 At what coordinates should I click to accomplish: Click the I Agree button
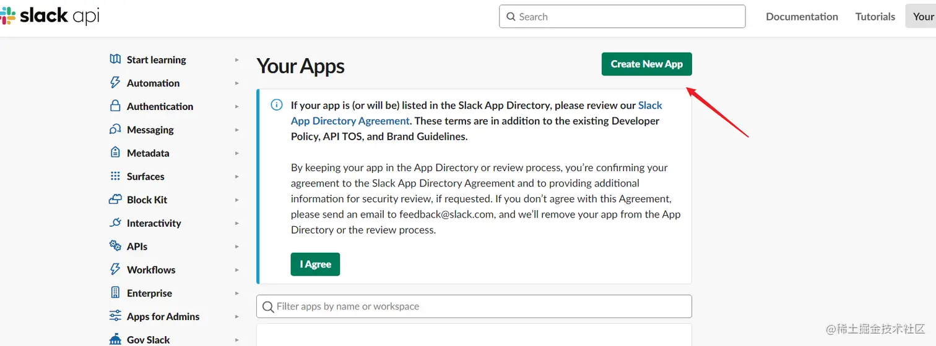pos(315,264)
